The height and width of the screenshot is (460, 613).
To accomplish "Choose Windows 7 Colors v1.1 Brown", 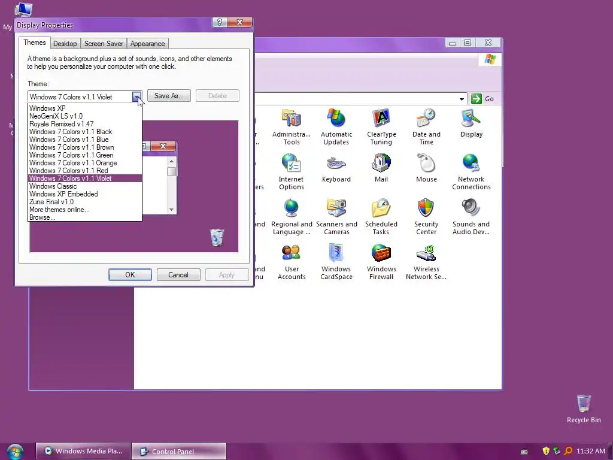I will pos(85,147).
